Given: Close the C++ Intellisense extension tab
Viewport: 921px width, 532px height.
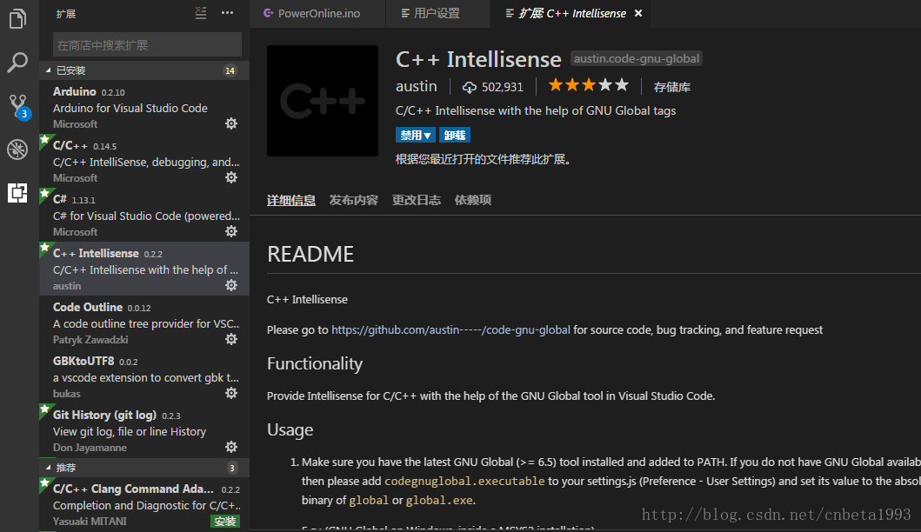Looking at the screenshot, I should click(x=638, y=13).
